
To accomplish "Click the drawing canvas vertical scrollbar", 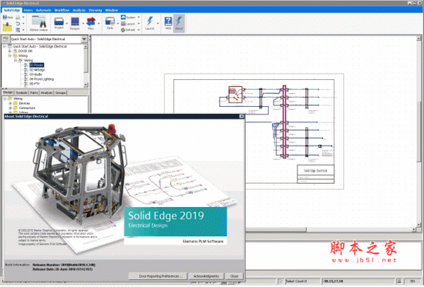I will 418,131.
